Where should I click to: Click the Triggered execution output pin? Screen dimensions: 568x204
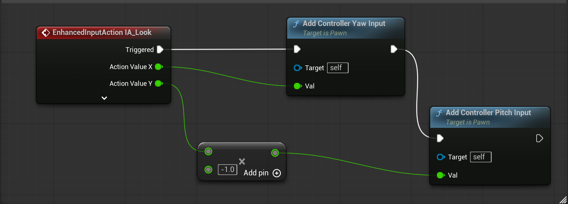click(x=160, y=49)
